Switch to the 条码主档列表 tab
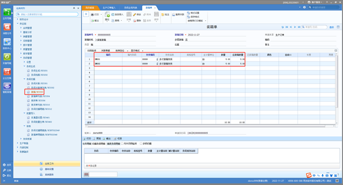 pos(130,8)
